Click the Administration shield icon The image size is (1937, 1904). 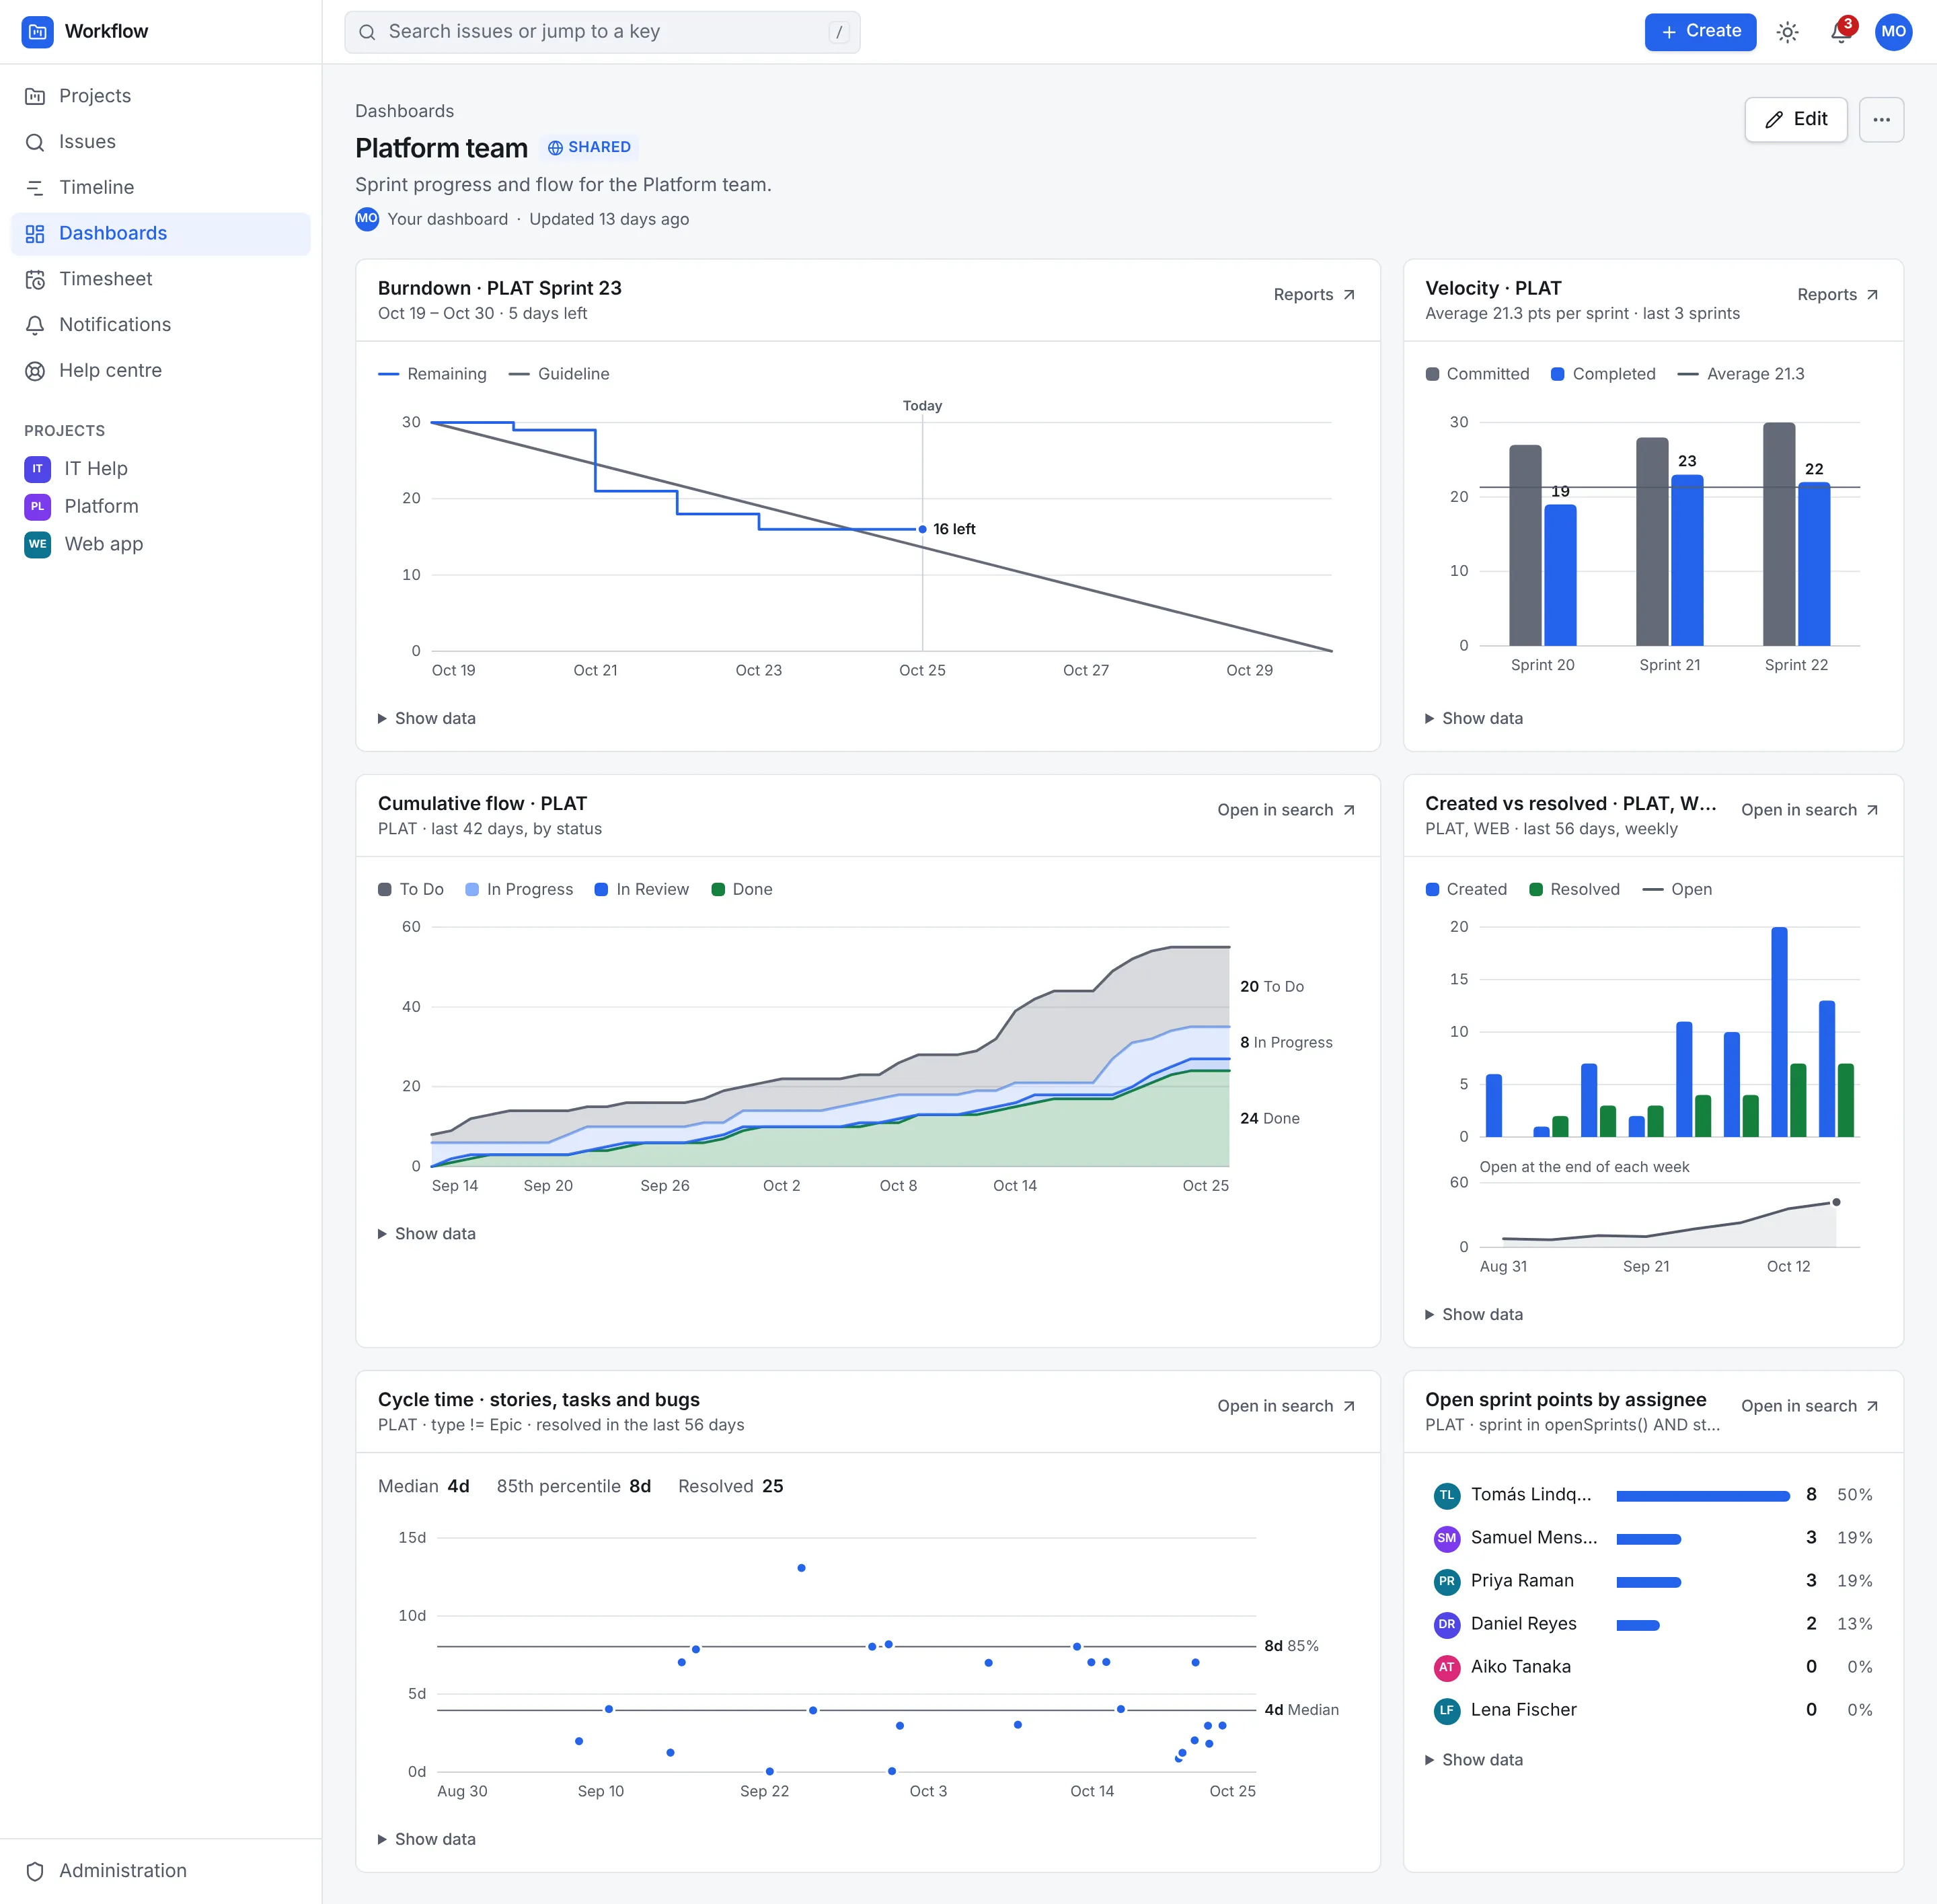[35, 1871]
